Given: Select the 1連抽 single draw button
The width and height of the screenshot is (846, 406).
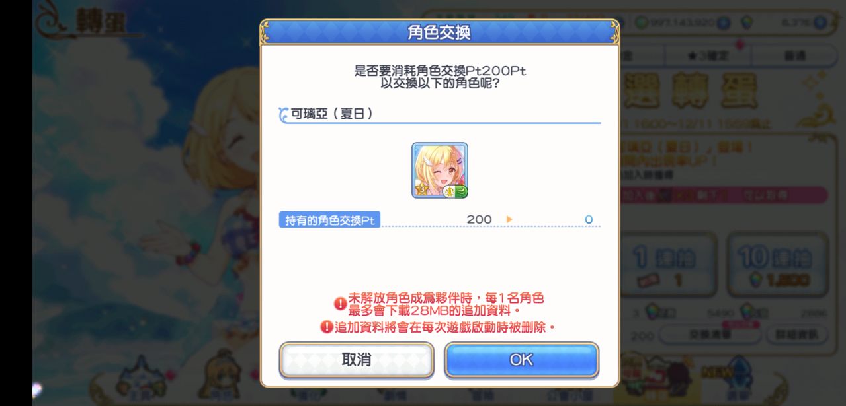Looking at the screenshot, I should point(669,265).
